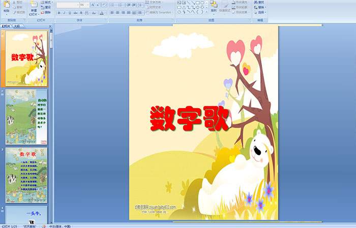Select the Right Arrow block shape
This screenshot has width=356, height=228.
pos(197,8)
